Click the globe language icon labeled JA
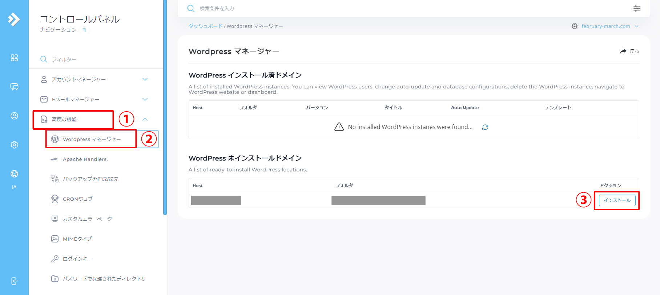The height and width of the screenshot is (295, 660). (14, 174)
